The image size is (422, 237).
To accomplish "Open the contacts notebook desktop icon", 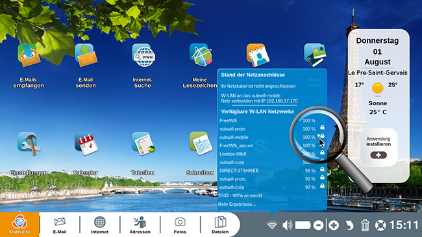I will point(258,55).
